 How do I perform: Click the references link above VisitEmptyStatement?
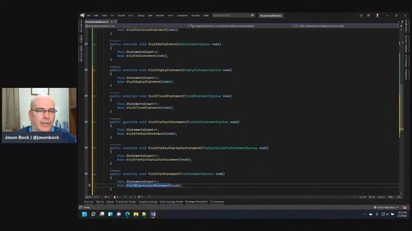tap(115, 67)
